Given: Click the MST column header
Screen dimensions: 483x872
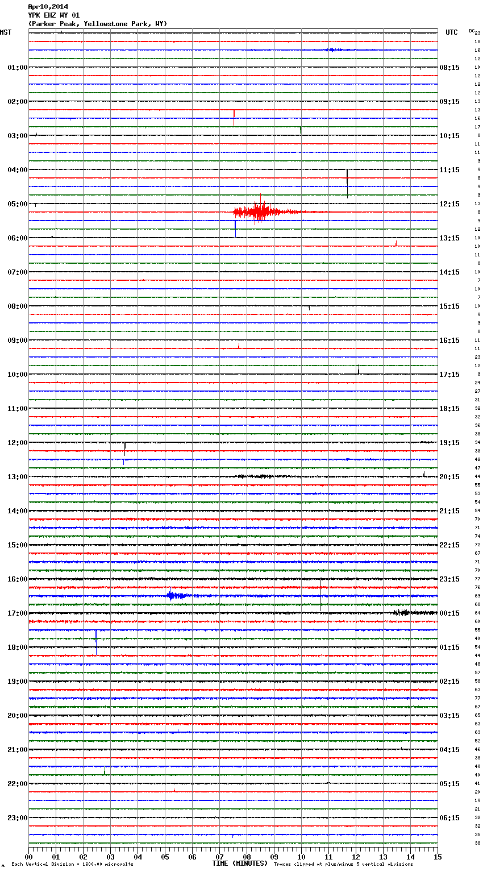Looking at the screenshot, I should tap(6, 32).
